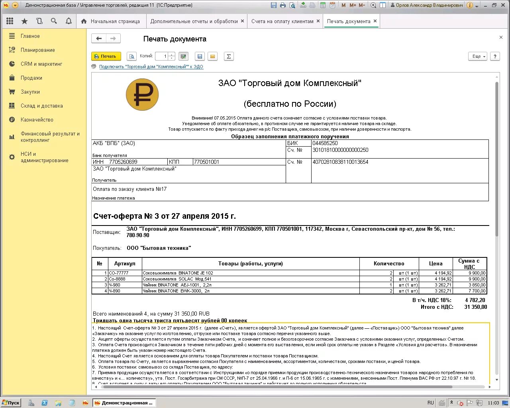The width and height of the screenshot is (510, 408).
Task: Increase the number of copies
Action: (x=172, y=54)
